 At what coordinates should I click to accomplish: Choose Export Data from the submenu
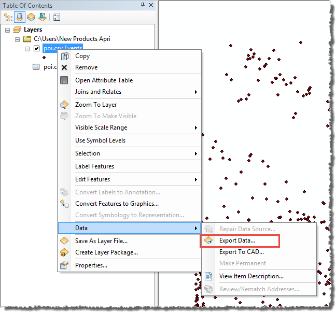(x=237, y=240)
